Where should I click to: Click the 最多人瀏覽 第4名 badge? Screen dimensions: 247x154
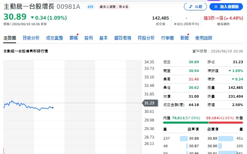tap(114, 7)
